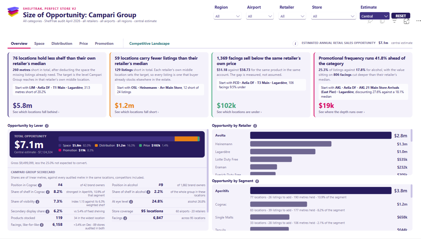Screen dimensions: 421x239
Task: Click the '95 locations' store coverage value
Action: tap(152, 211)
